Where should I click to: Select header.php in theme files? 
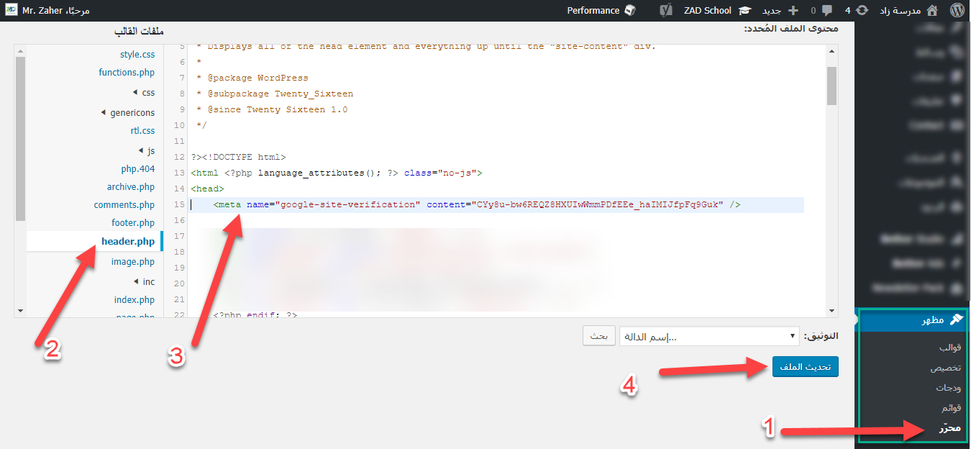pyautogui.click(x=128, y=241)
